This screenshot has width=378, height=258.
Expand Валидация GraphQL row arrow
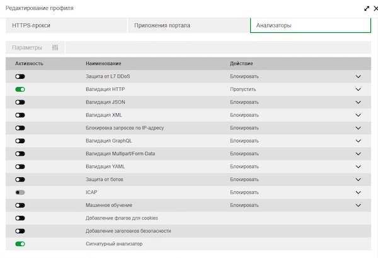[358, 141]
